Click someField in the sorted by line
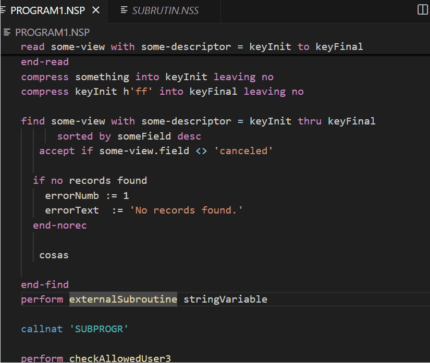The height and width of the screenshot is (363, 430). pyautogui.click(x=144, y=136)
